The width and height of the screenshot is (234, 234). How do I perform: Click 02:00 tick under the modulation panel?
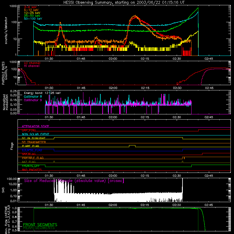pyautogui.click(x=113, y=117)
